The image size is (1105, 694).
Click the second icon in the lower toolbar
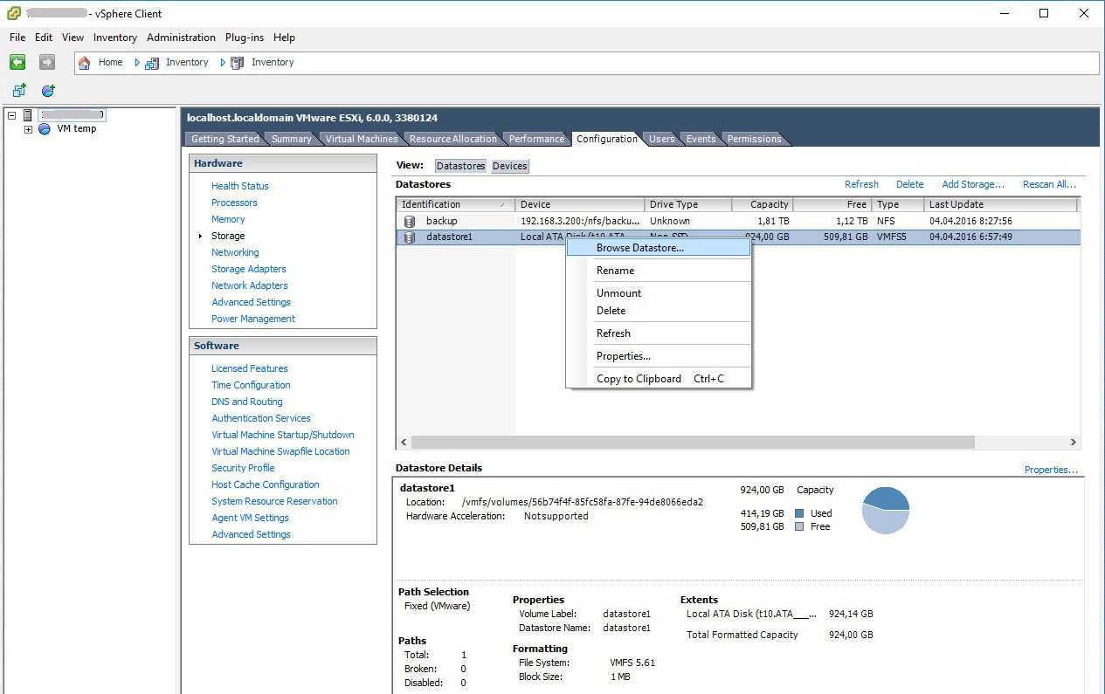48,91
